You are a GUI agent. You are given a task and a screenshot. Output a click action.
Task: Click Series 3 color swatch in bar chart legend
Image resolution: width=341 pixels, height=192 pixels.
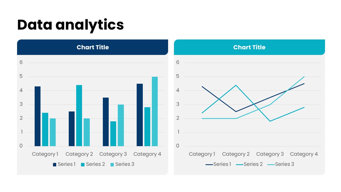pyautogui.click(x=112, y=165)
